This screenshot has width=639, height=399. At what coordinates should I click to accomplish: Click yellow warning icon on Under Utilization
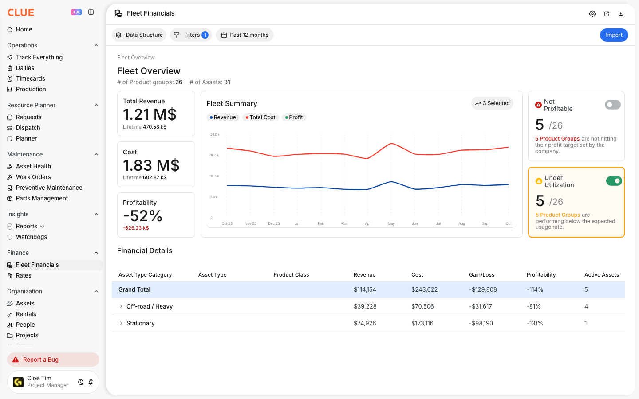pos(539,181)
